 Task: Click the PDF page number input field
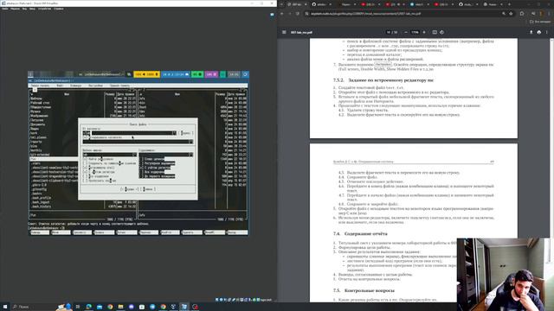[x=389, y=32]
